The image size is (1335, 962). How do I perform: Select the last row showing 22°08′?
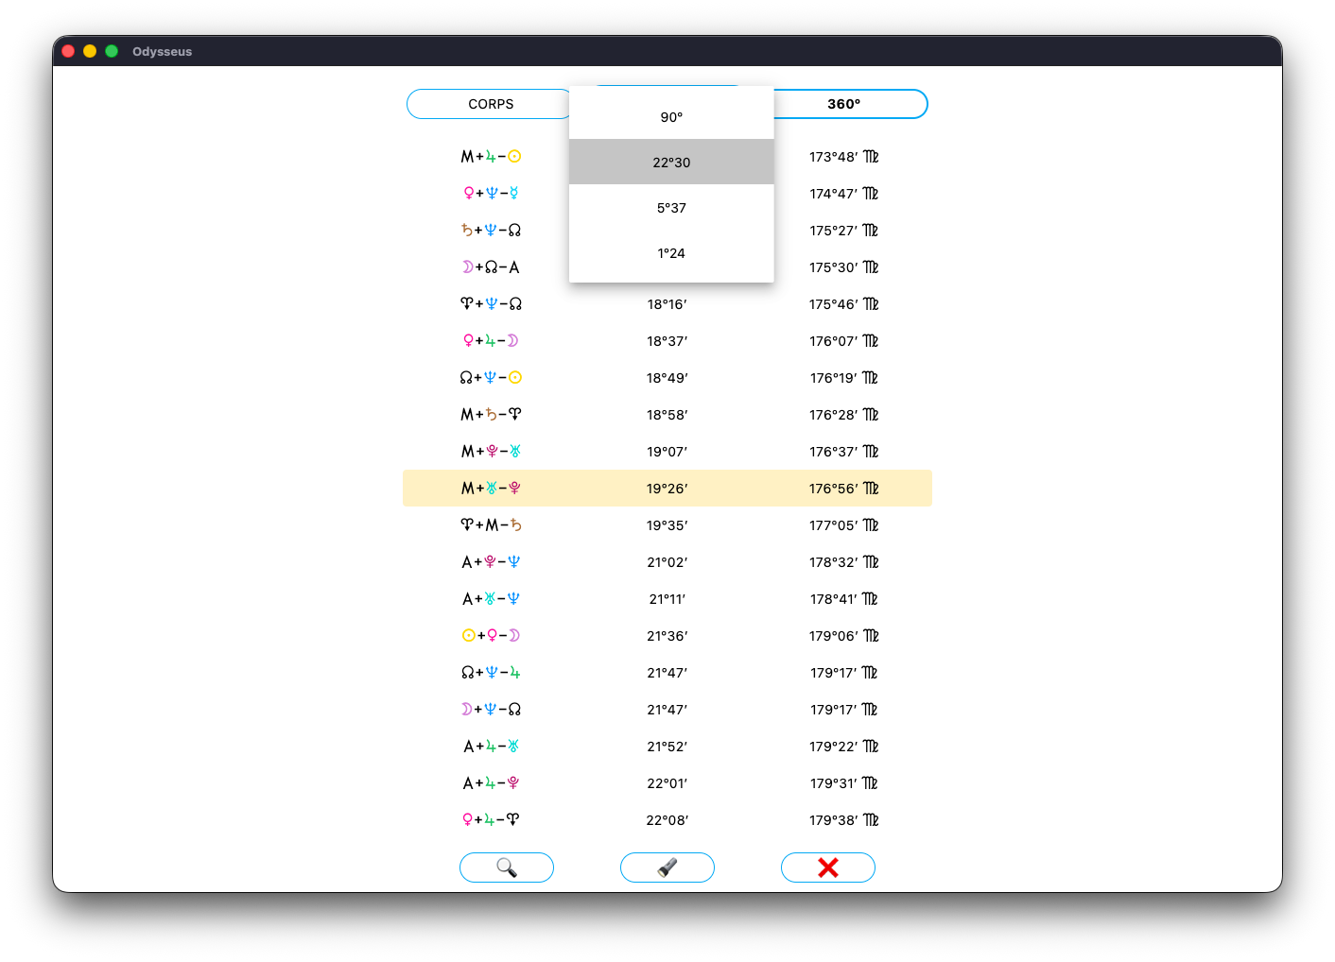[x=667, y=820]
